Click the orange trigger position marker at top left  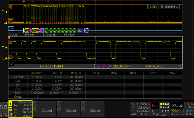tap(24, 1)
